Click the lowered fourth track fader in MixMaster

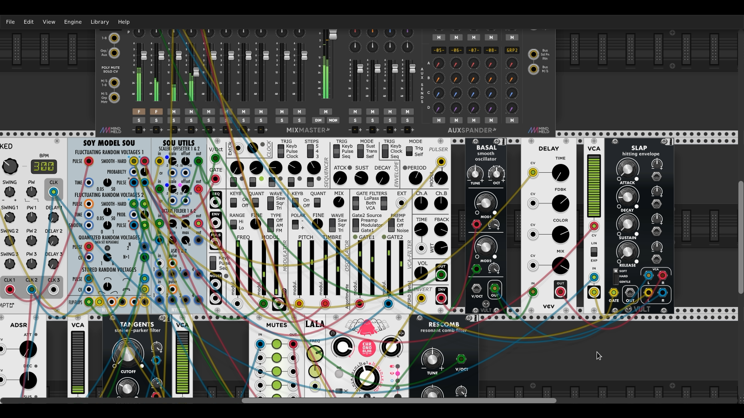(196, 72)
